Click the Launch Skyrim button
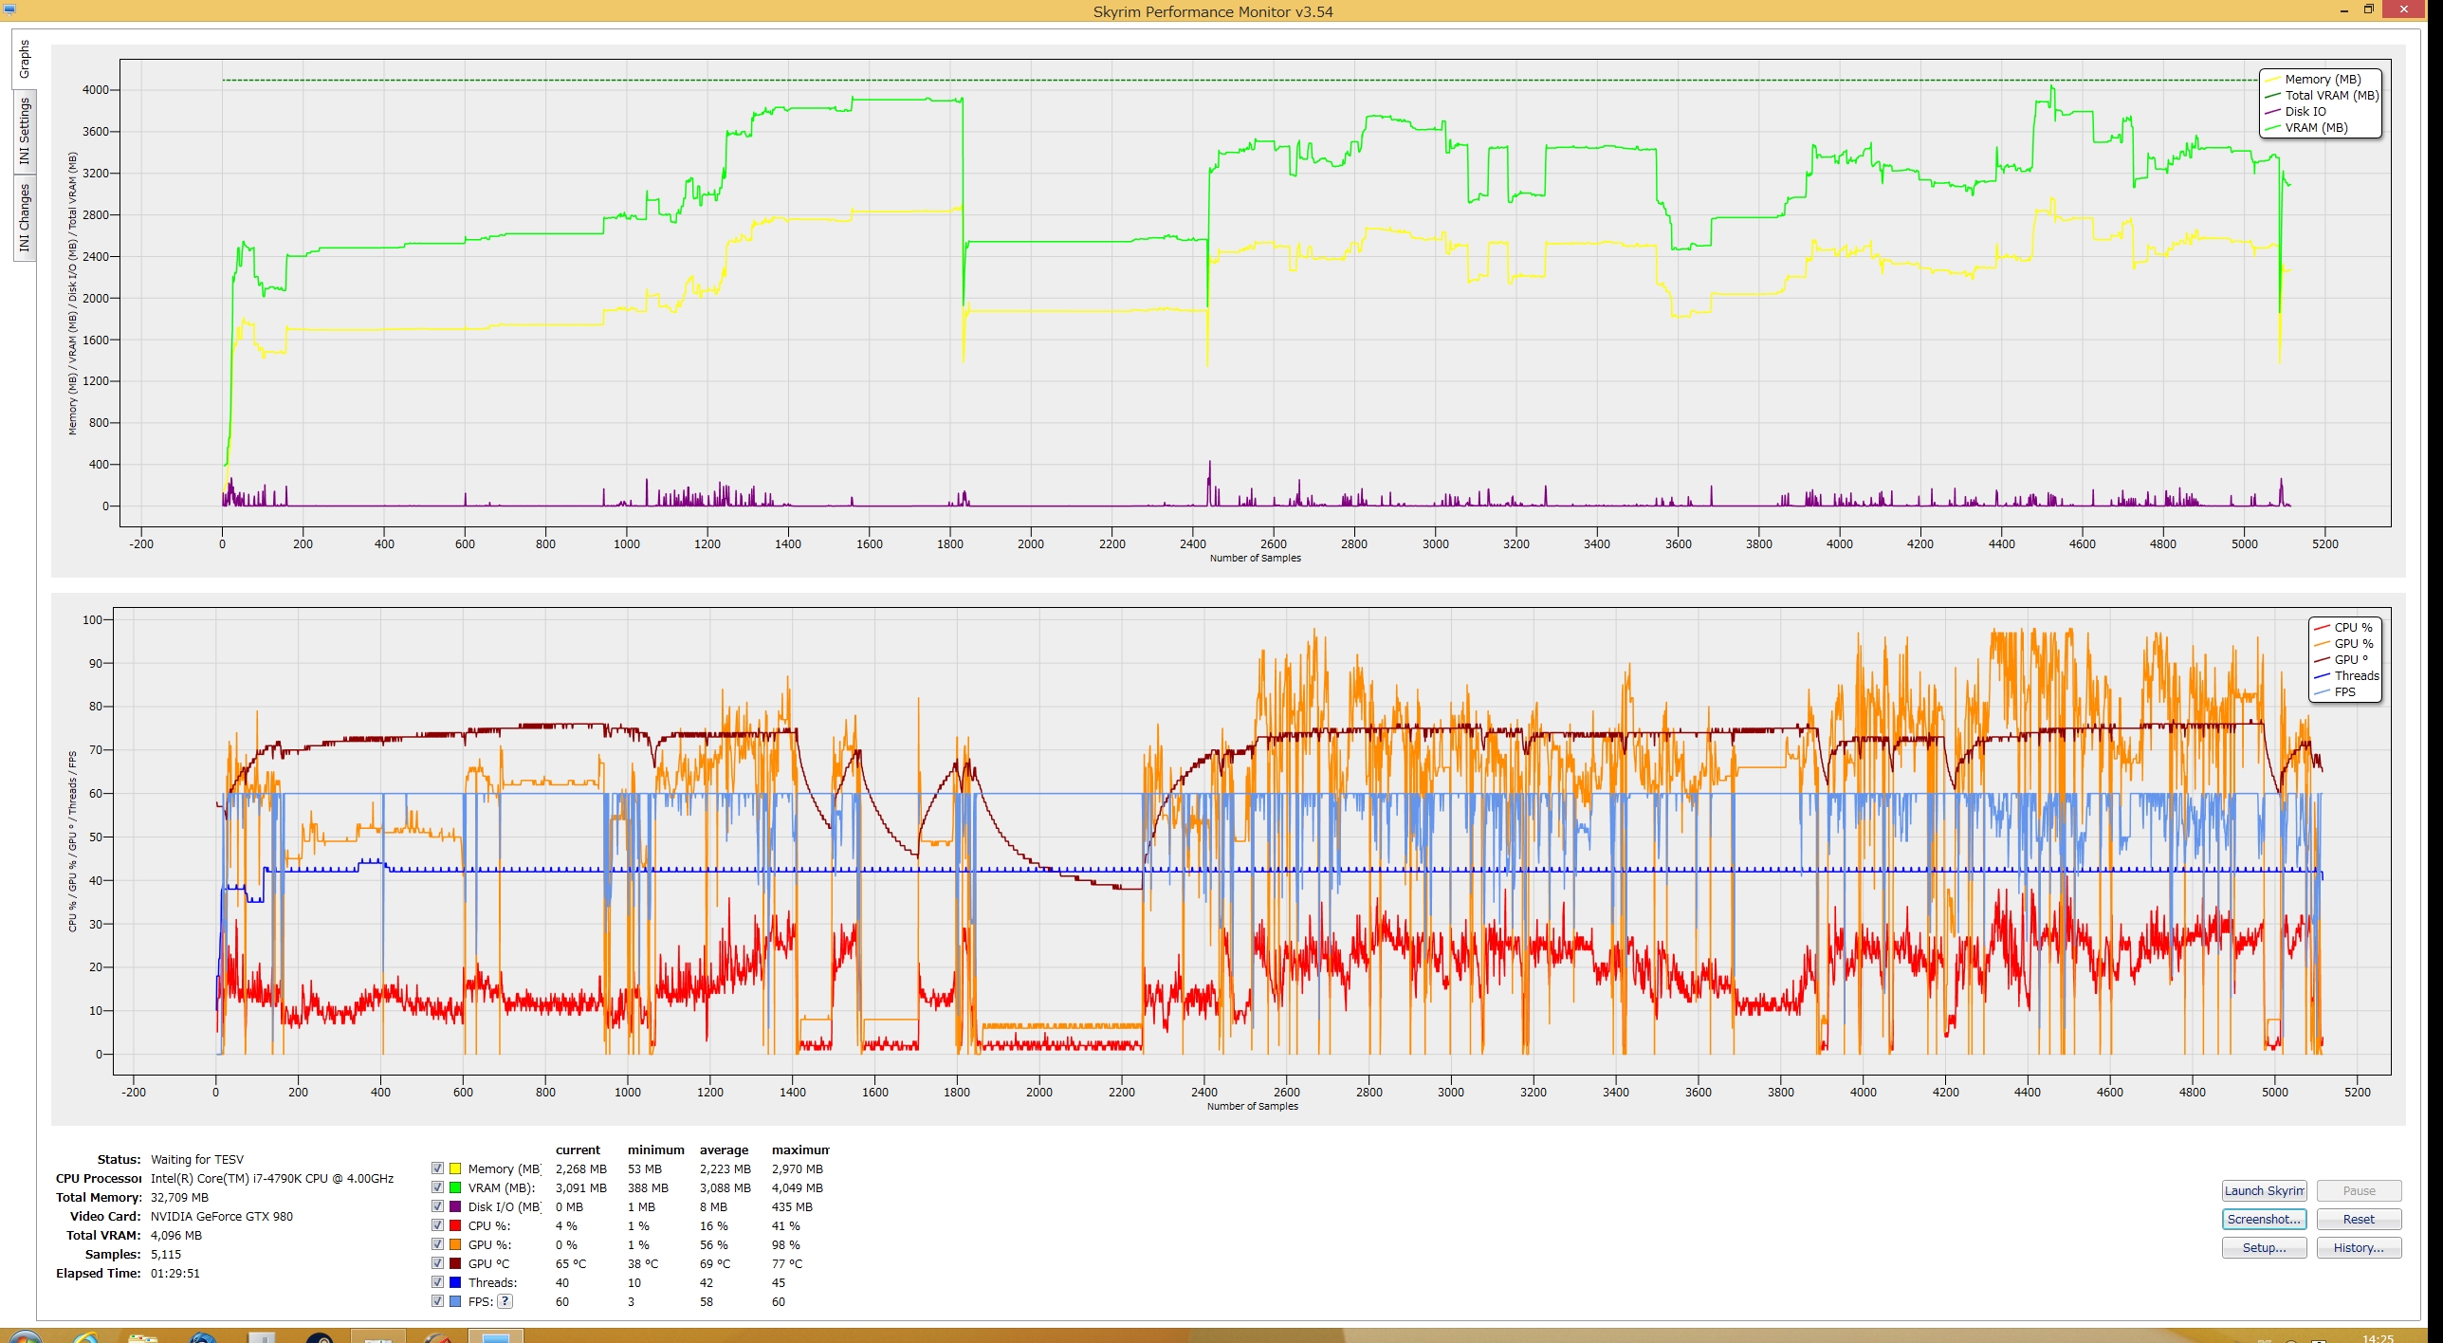The height and width of the screenshot is (1343, 2443). (x=2264, y=1191)
